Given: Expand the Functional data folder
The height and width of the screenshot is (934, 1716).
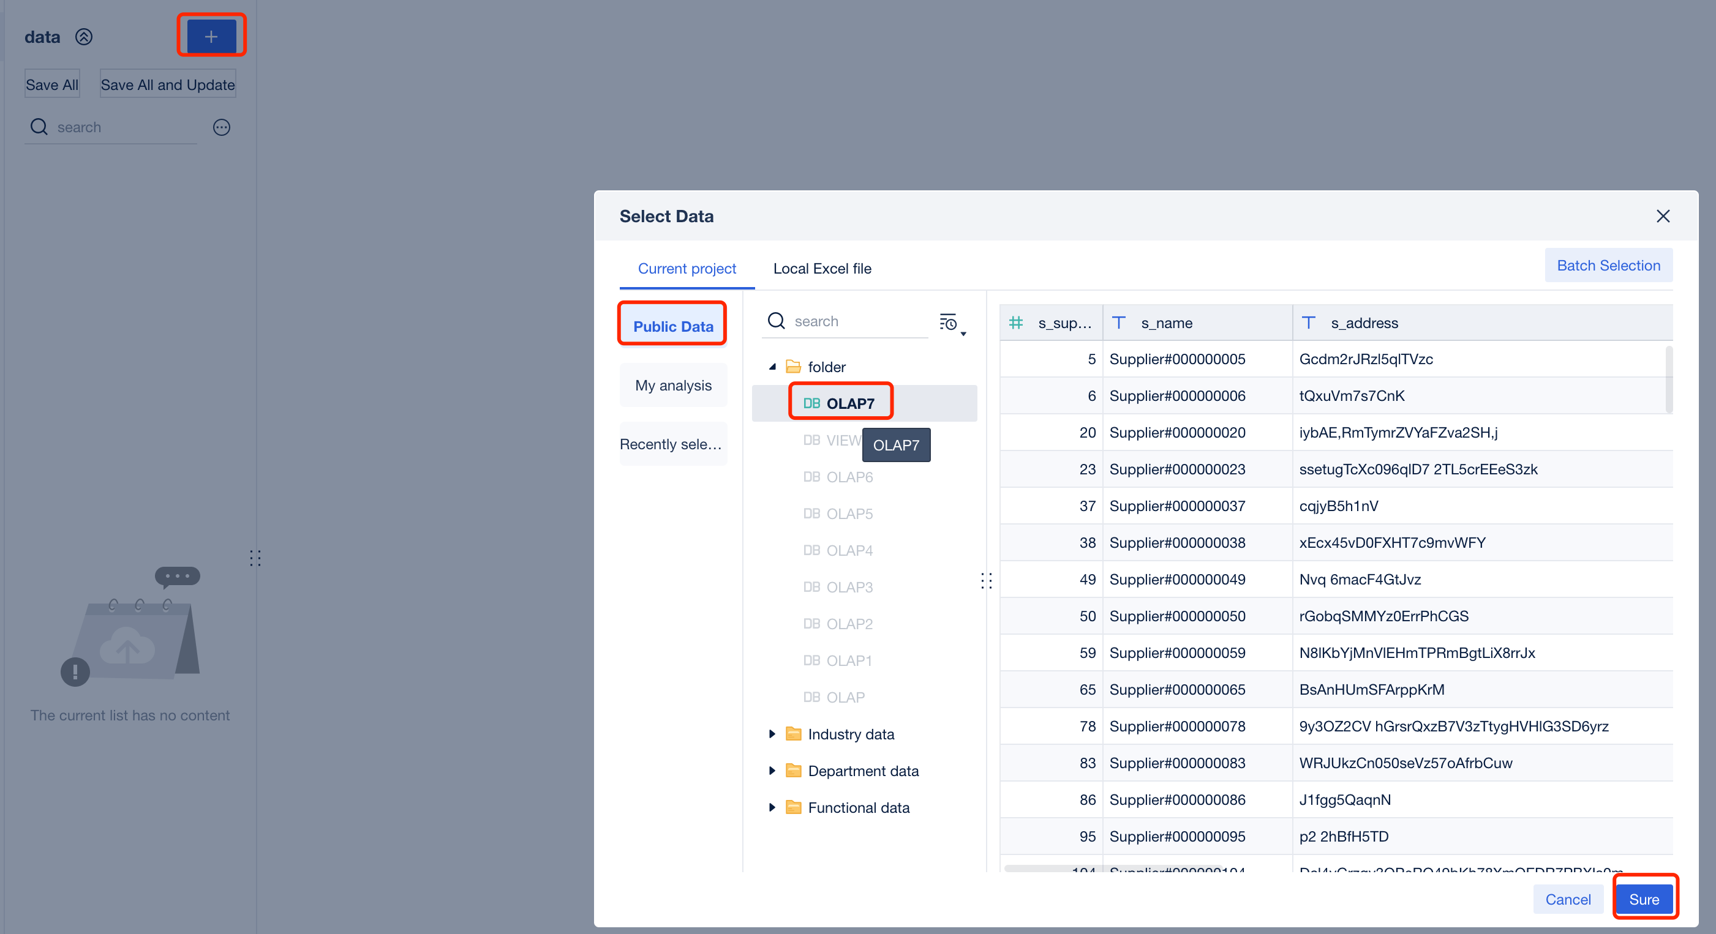Looking at the screenshot, I should point(772,807).
